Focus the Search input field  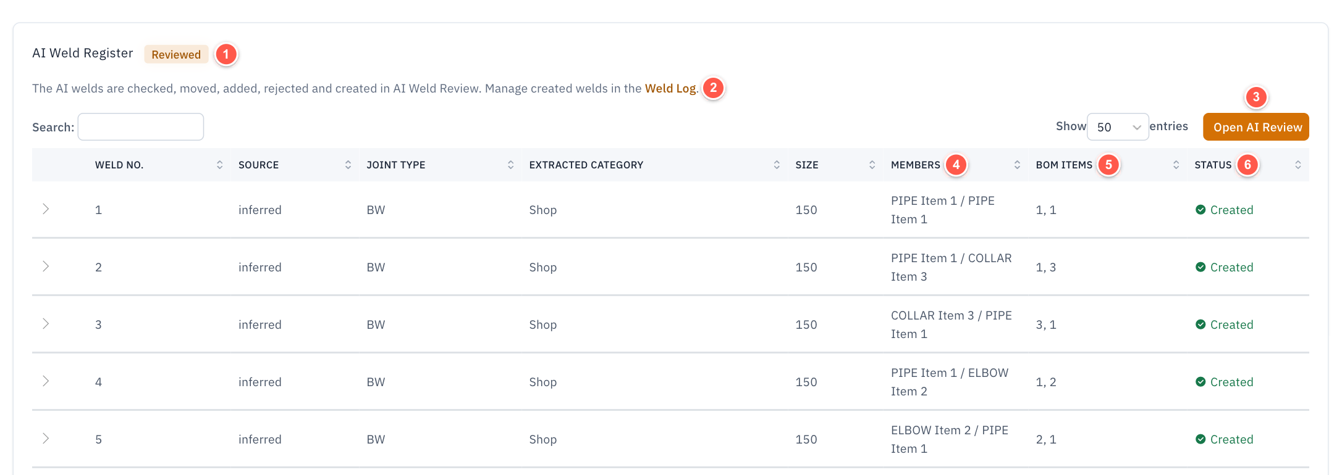click(x=141, y=126)
